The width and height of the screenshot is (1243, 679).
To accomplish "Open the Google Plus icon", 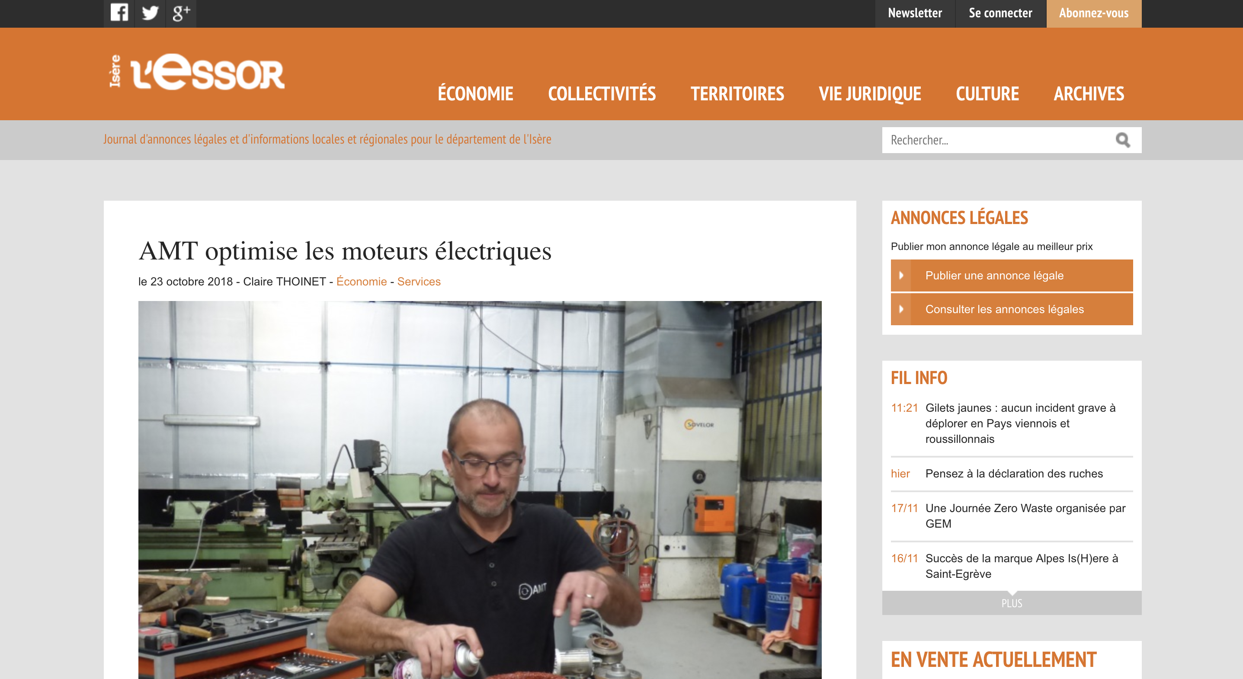I will click(181, 13).
